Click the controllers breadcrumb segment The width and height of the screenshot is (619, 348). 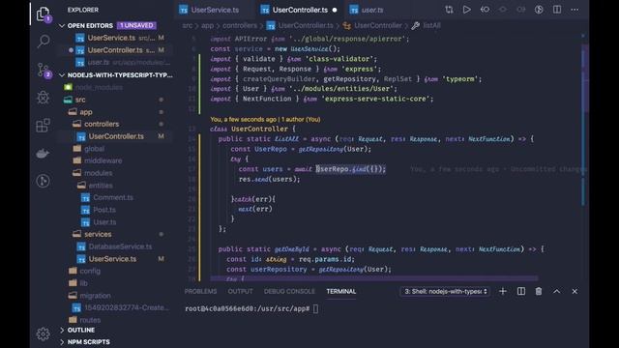(x=240, y=25)
